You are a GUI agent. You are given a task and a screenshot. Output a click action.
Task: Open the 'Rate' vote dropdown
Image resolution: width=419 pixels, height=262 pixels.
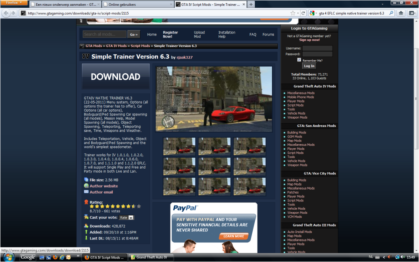coord(126,218)
